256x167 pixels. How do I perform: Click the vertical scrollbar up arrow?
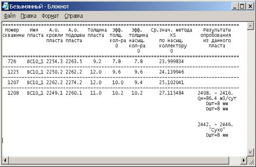[x=250, y=26]
